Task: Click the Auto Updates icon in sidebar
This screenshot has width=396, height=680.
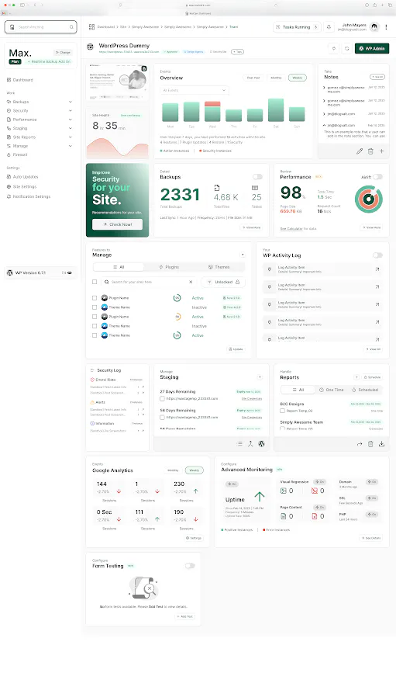Action: [9, 177]
